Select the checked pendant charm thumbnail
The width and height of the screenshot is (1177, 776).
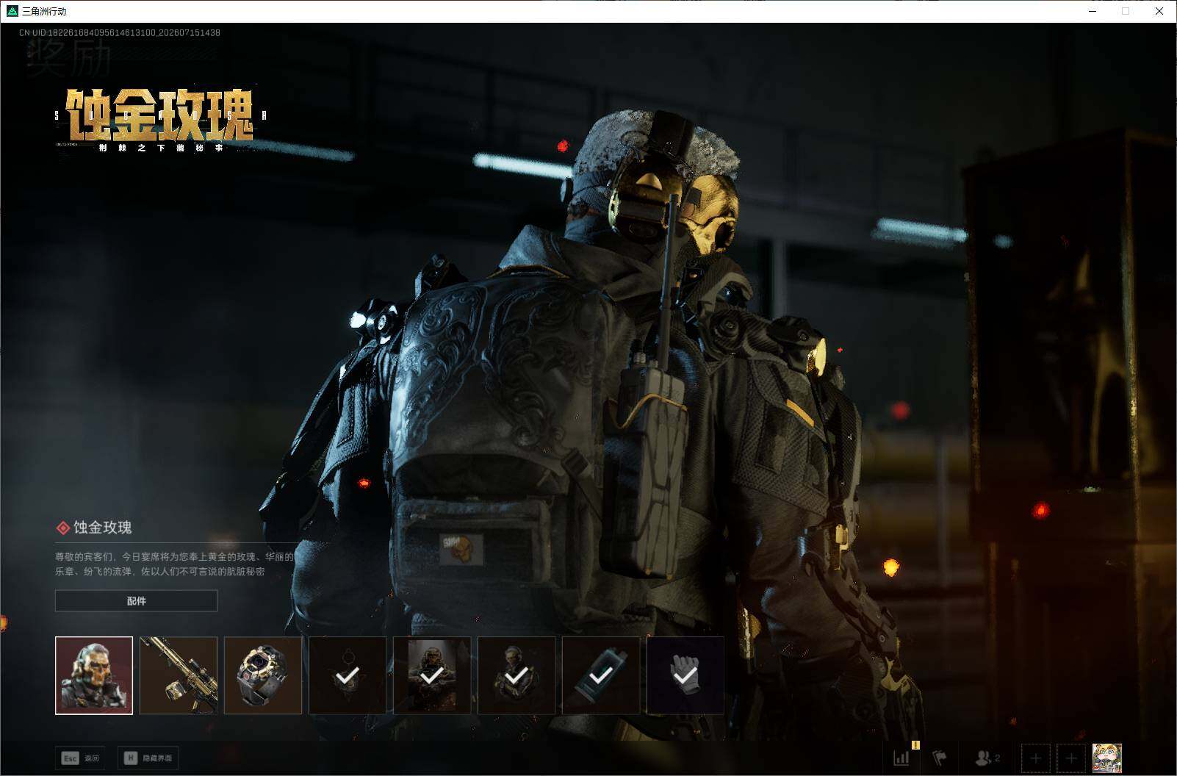coord(348,675)
